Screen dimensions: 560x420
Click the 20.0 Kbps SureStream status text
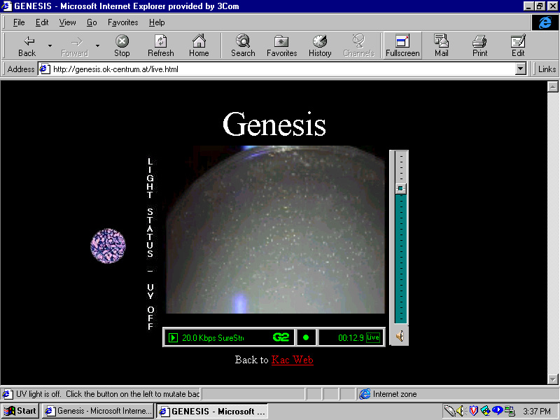point(213,338)
